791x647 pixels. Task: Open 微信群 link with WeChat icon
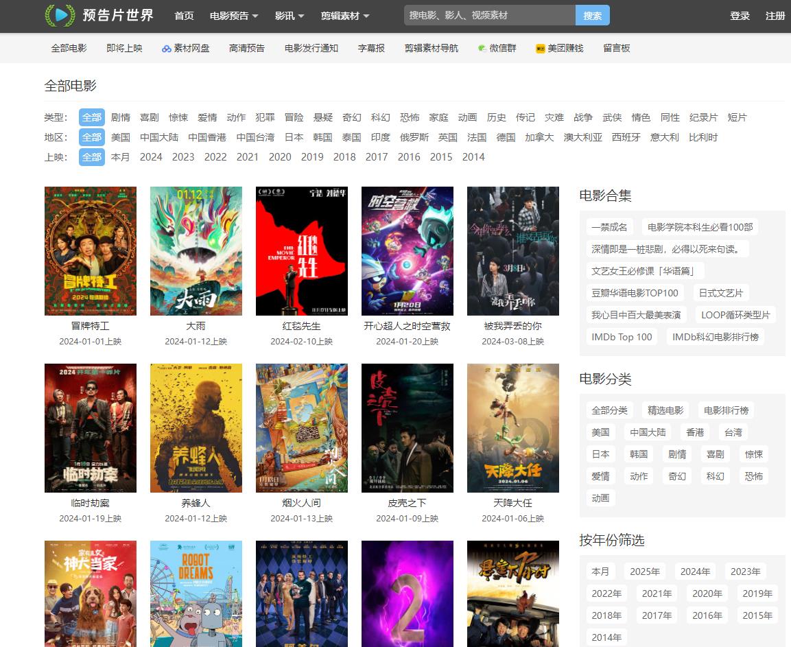tap(497, 48)
